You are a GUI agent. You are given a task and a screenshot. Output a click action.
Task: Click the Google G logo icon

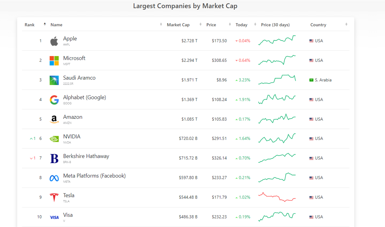coord(54,100)
